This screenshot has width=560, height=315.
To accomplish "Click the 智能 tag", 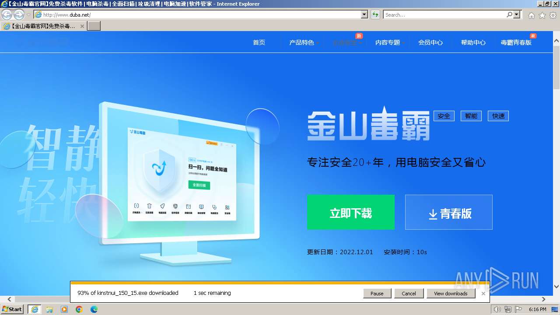I will pyautogui.click(x=471, y=116).
